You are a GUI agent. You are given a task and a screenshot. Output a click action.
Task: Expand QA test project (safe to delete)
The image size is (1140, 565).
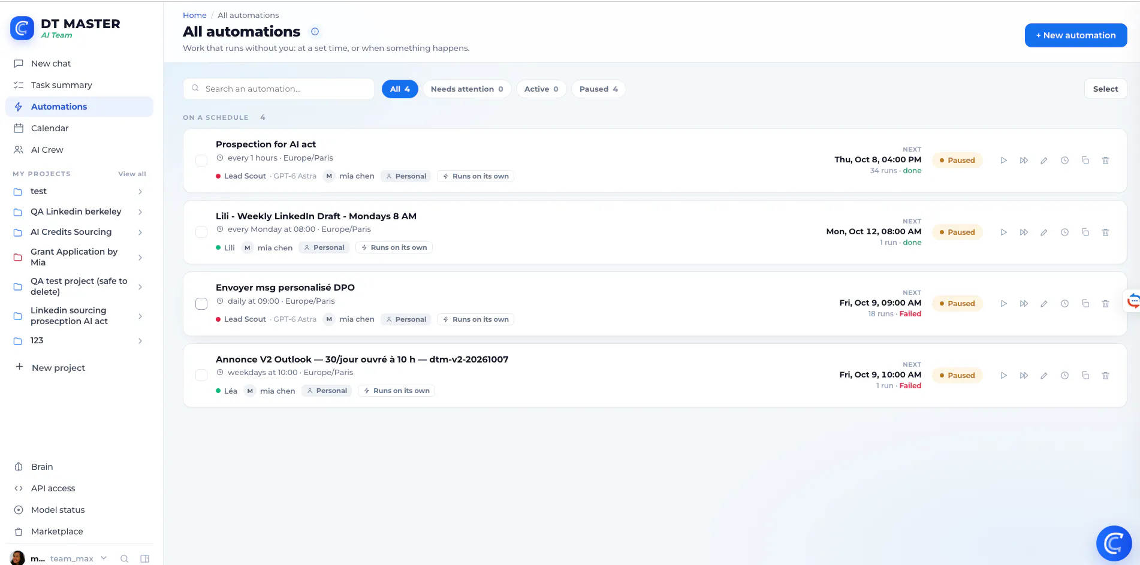pyautogui.click(x=140, y=287)
